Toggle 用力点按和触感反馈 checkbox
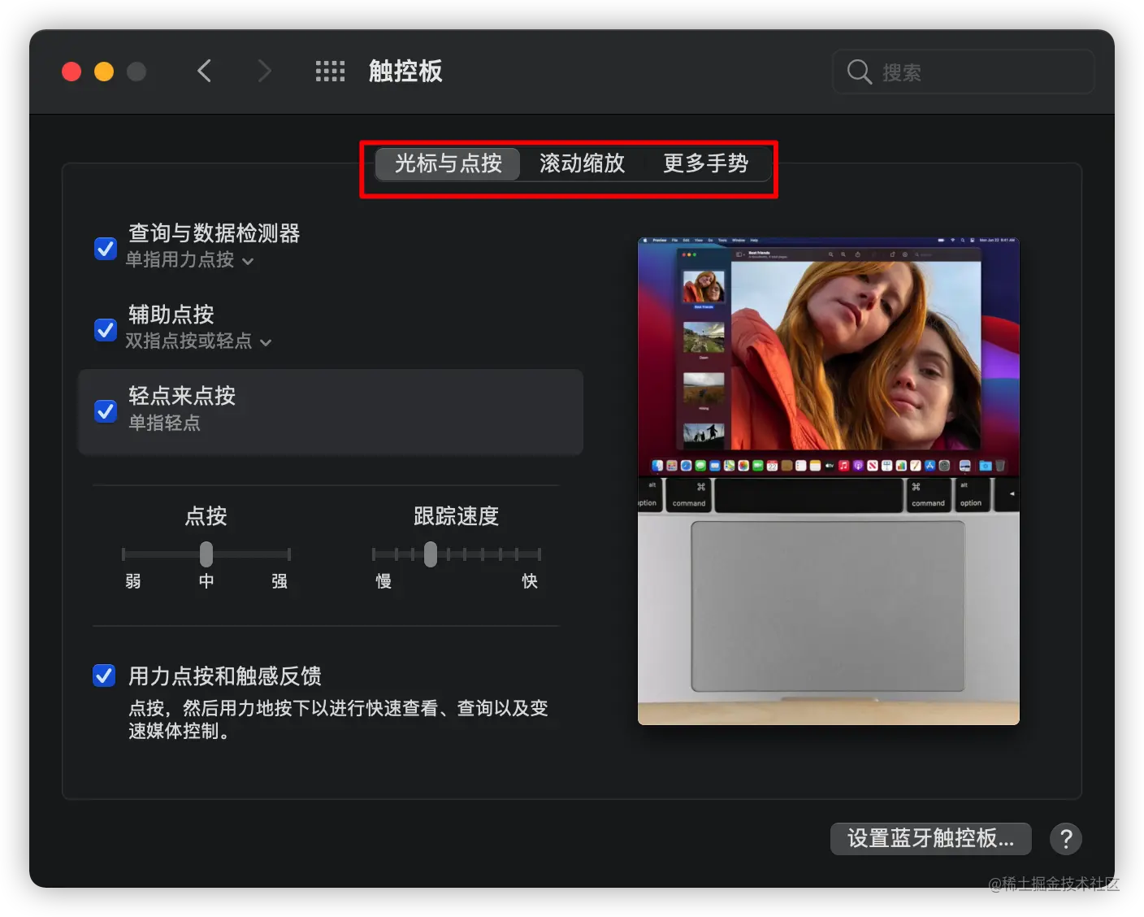This screenshot has width=1144, height=917. pyautogui.click(x=104, y=676)
